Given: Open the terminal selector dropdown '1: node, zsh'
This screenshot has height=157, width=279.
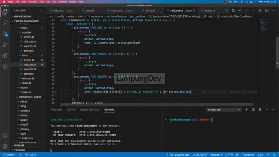Looking at the screenshot, I should [224, 109].
